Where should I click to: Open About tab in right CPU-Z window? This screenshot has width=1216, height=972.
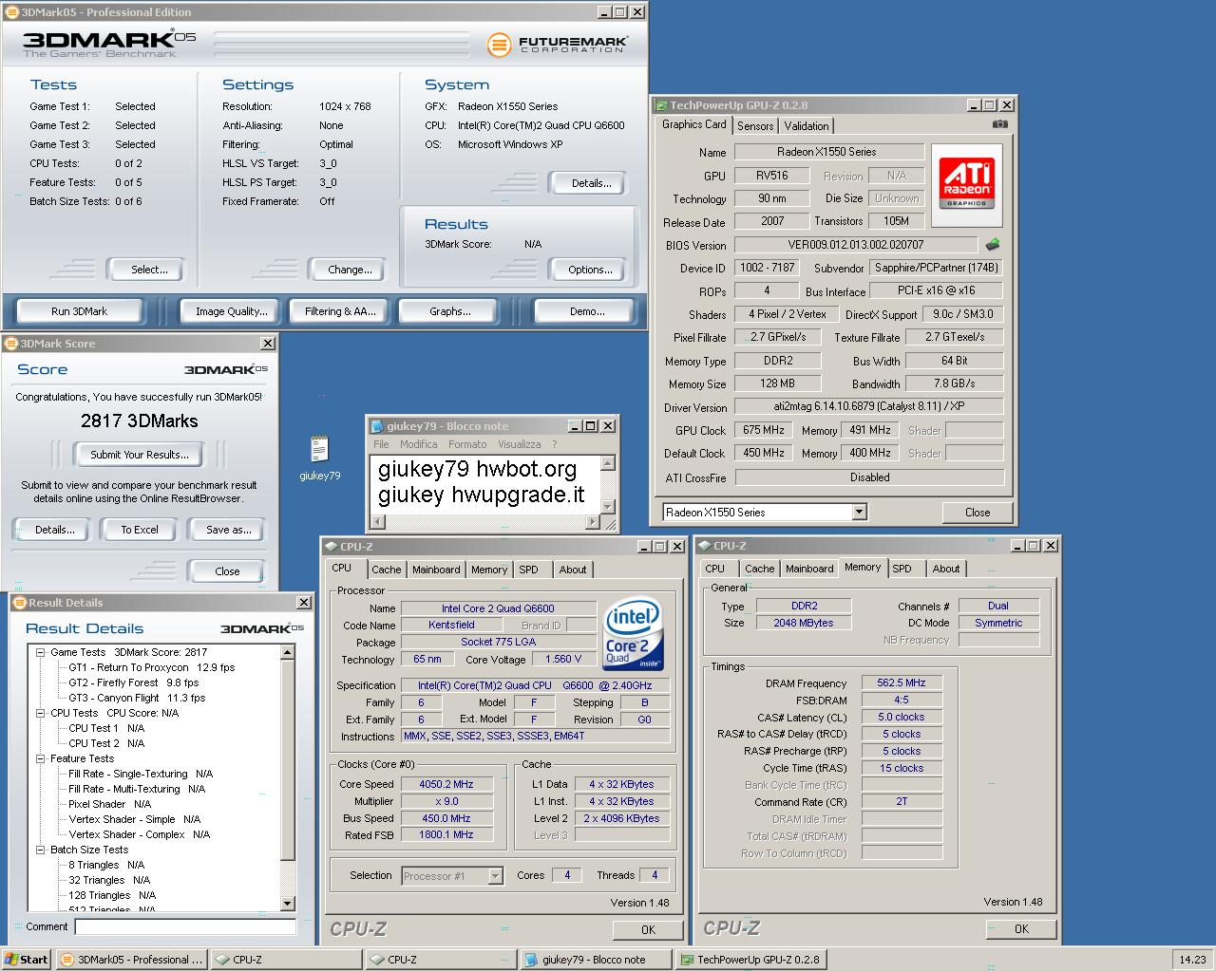pos(945,569)
